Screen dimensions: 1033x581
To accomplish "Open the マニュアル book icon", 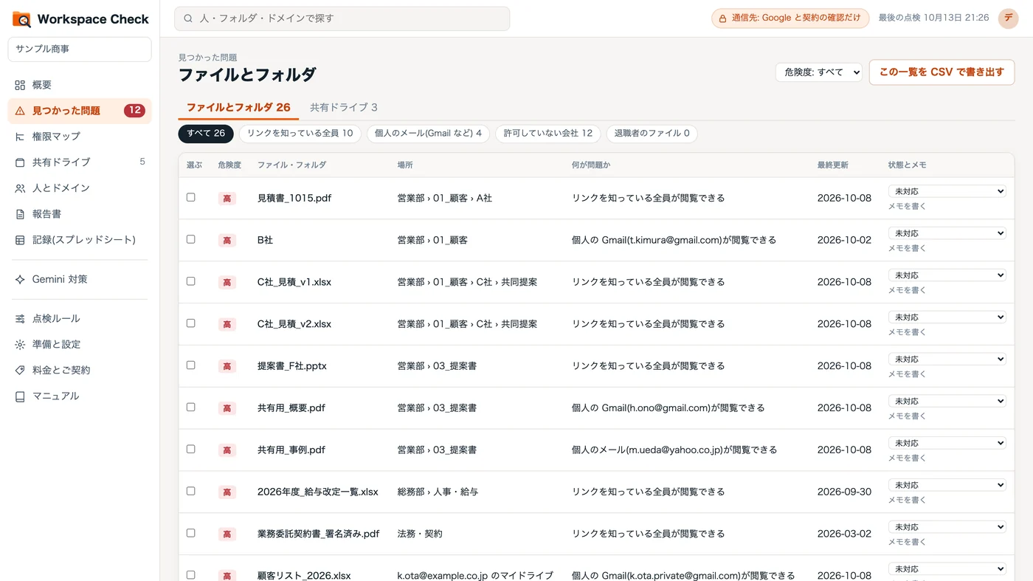I will pos(20,396).
